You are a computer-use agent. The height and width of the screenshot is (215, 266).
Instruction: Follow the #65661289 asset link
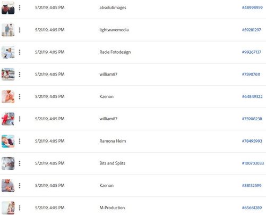coord(252,208)
